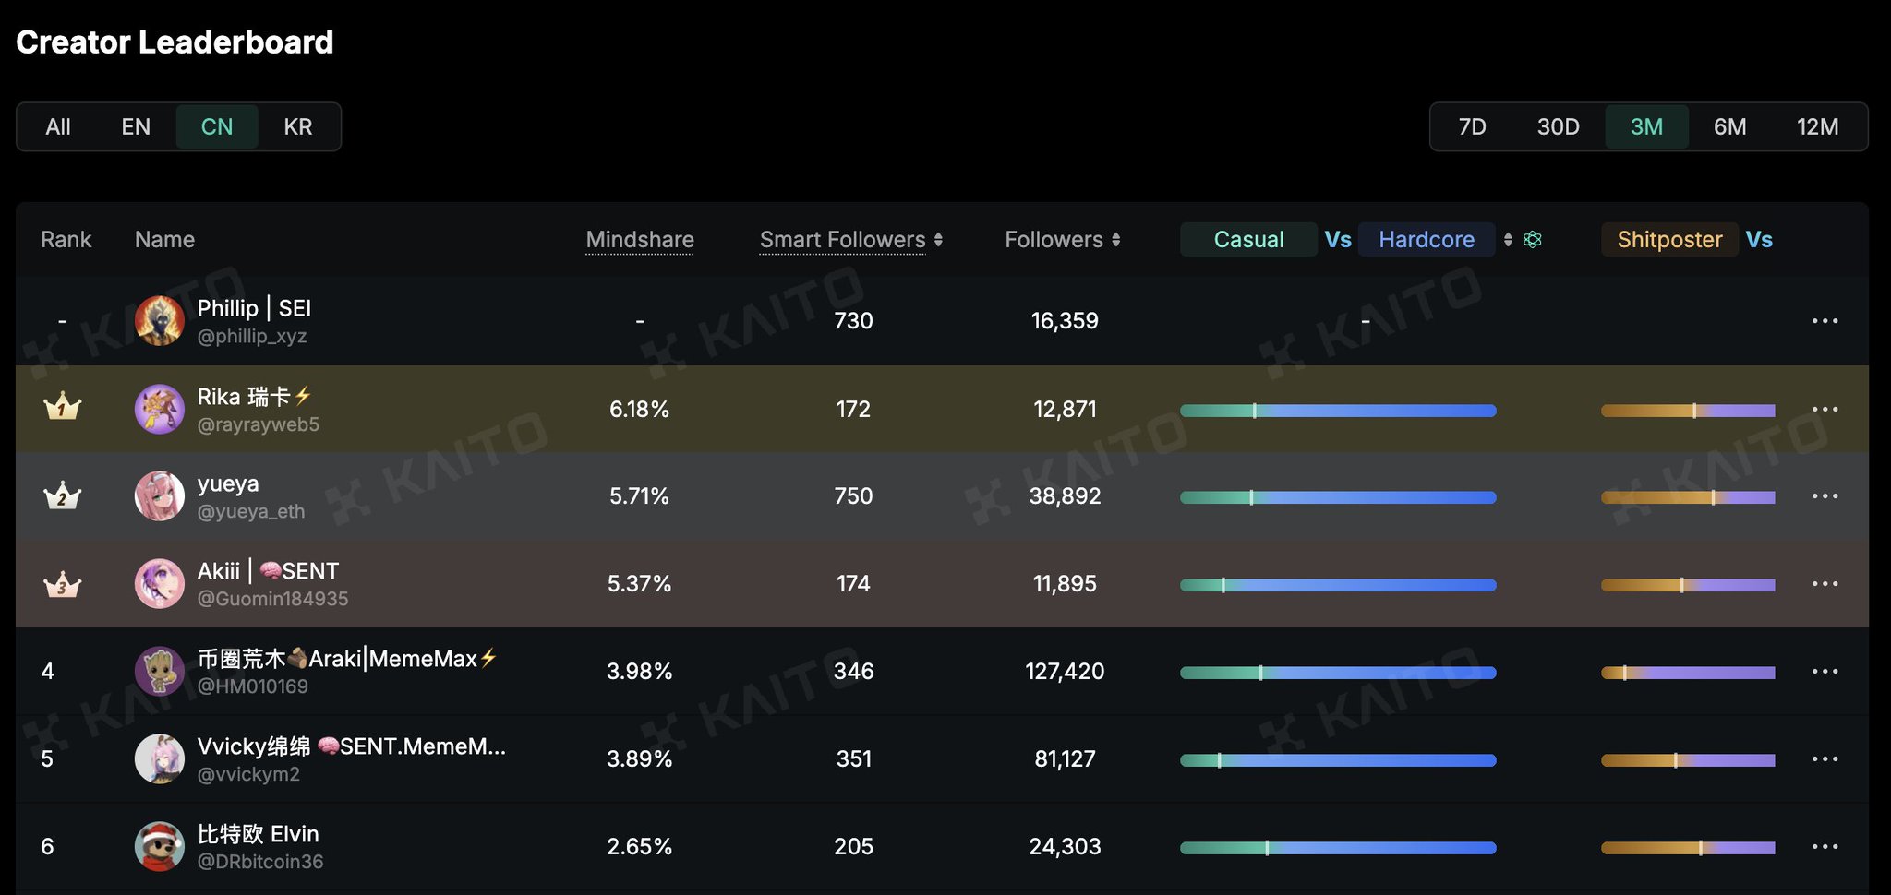Click the silver crown rank 2 icon
The image size is (1891, 895).
(63, 496)
